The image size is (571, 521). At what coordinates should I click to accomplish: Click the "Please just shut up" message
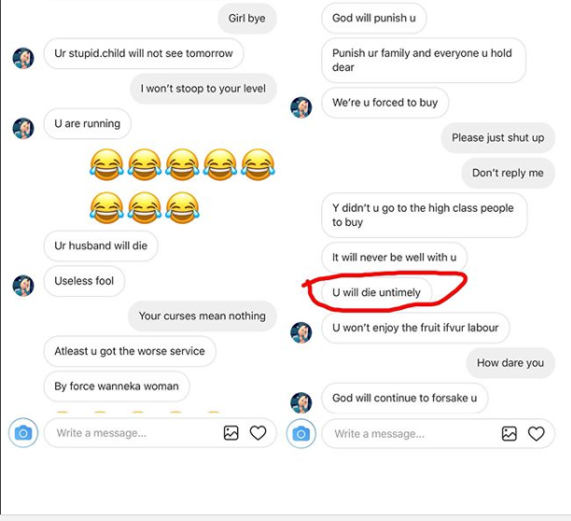coord(497,137)
